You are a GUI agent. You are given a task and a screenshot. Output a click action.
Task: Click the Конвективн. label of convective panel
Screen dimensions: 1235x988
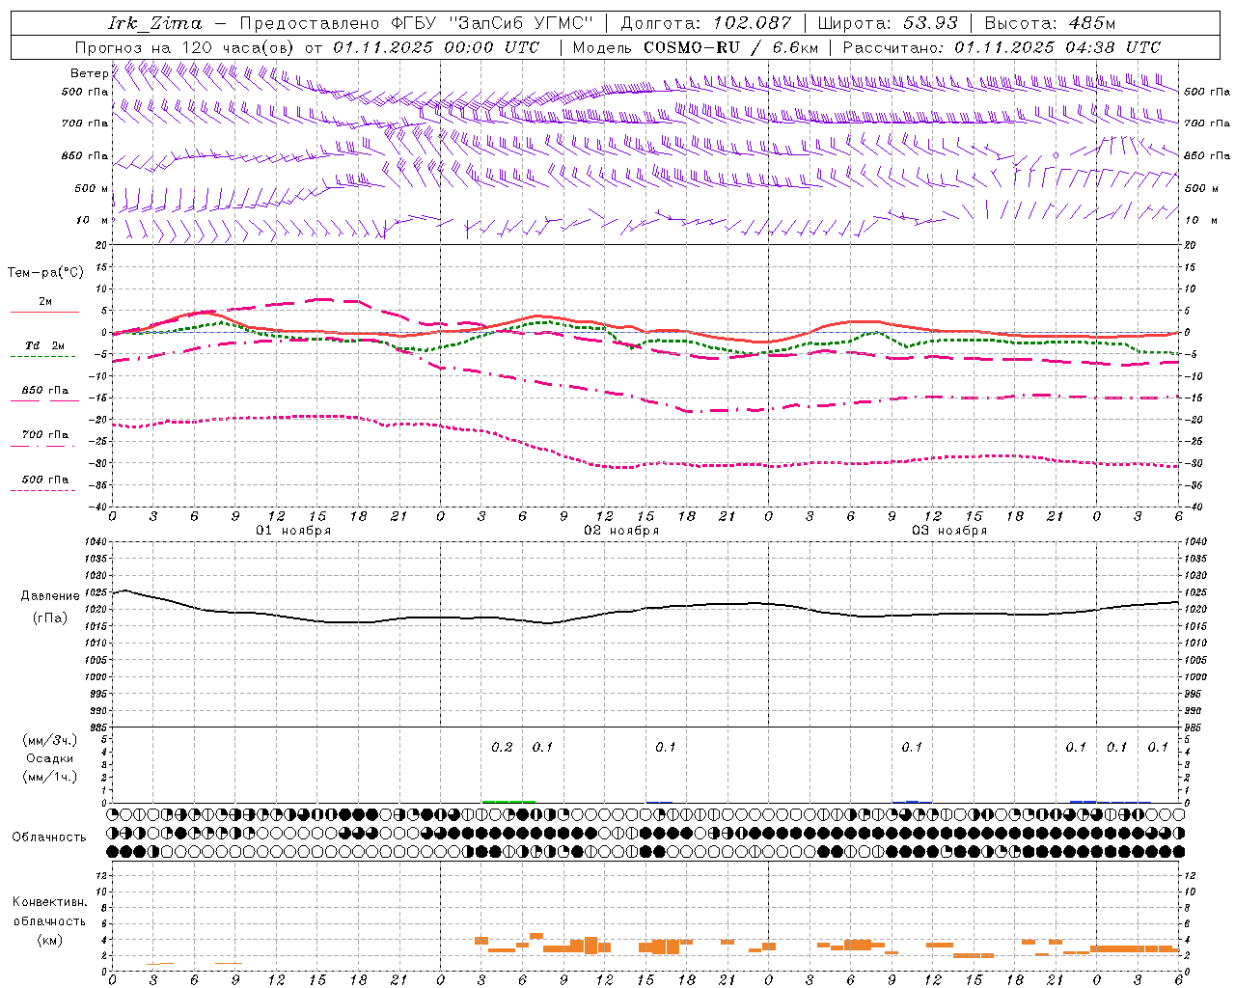(x=49, y=902)
